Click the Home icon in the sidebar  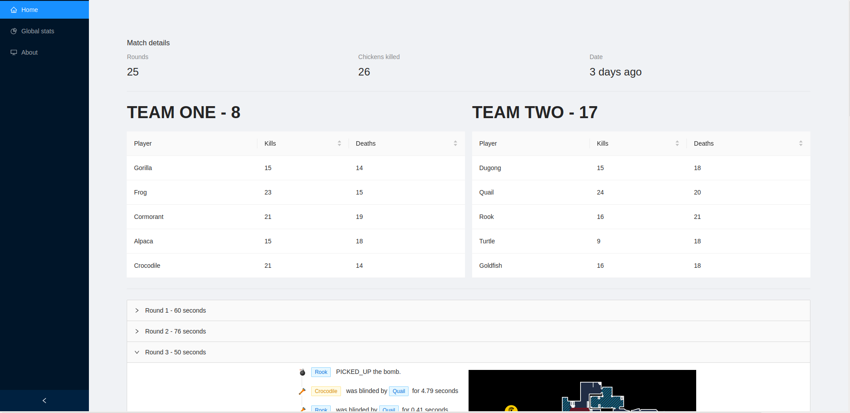click(x=14, y=10)
